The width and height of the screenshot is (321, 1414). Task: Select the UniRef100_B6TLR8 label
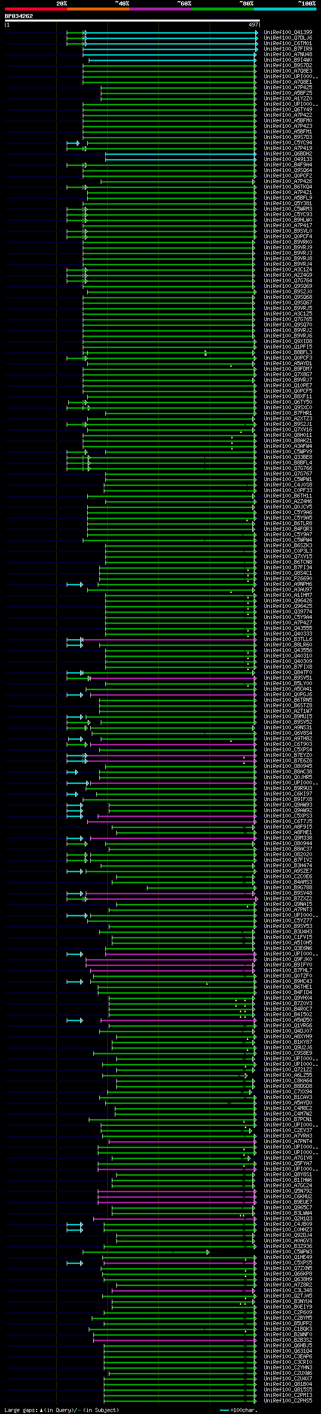point(288,523)
